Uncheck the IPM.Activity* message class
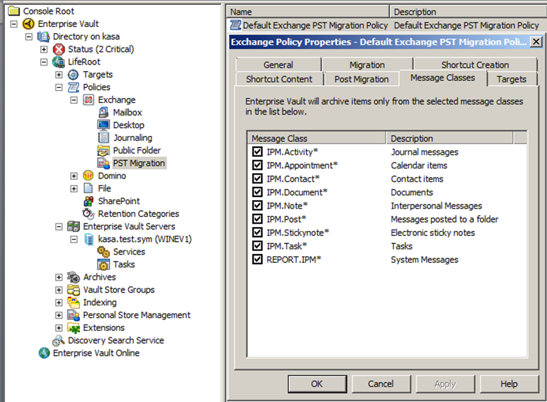Viewport: 547px width, 402px height. (x=257, y=152)
